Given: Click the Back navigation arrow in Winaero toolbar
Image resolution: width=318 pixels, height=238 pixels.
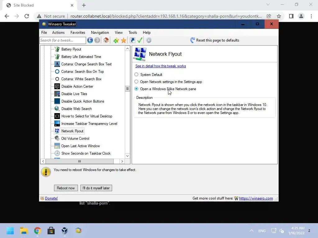Looking at the screenshot, I should point(90,40).
